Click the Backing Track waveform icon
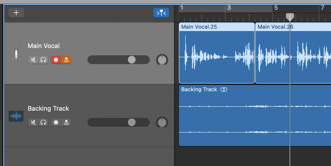 click(16, 116)
